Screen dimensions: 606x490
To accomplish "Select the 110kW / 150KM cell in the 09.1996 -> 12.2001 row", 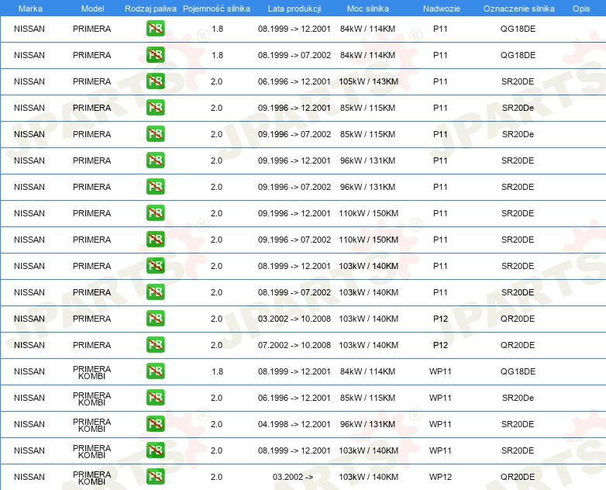I will tap(368, 213).
